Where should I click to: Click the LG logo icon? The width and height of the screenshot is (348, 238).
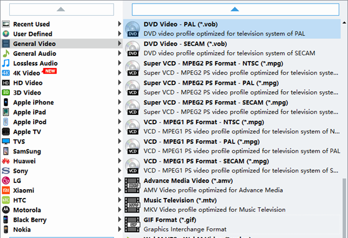point(6,181)
